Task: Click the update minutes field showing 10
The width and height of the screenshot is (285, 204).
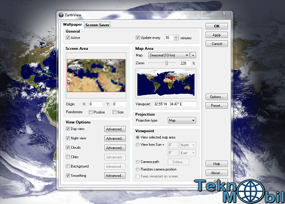Action: (169, 37)
